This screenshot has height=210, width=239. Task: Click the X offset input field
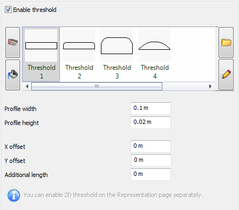pos(151,146)
